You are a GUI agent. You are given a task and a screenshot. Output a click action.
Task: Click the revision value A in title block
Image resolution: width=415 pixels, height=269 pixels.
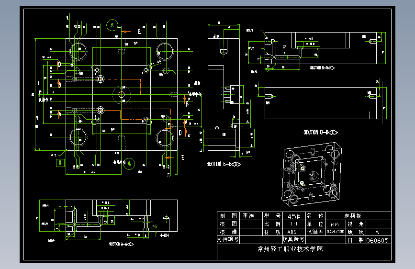(377, 233)
